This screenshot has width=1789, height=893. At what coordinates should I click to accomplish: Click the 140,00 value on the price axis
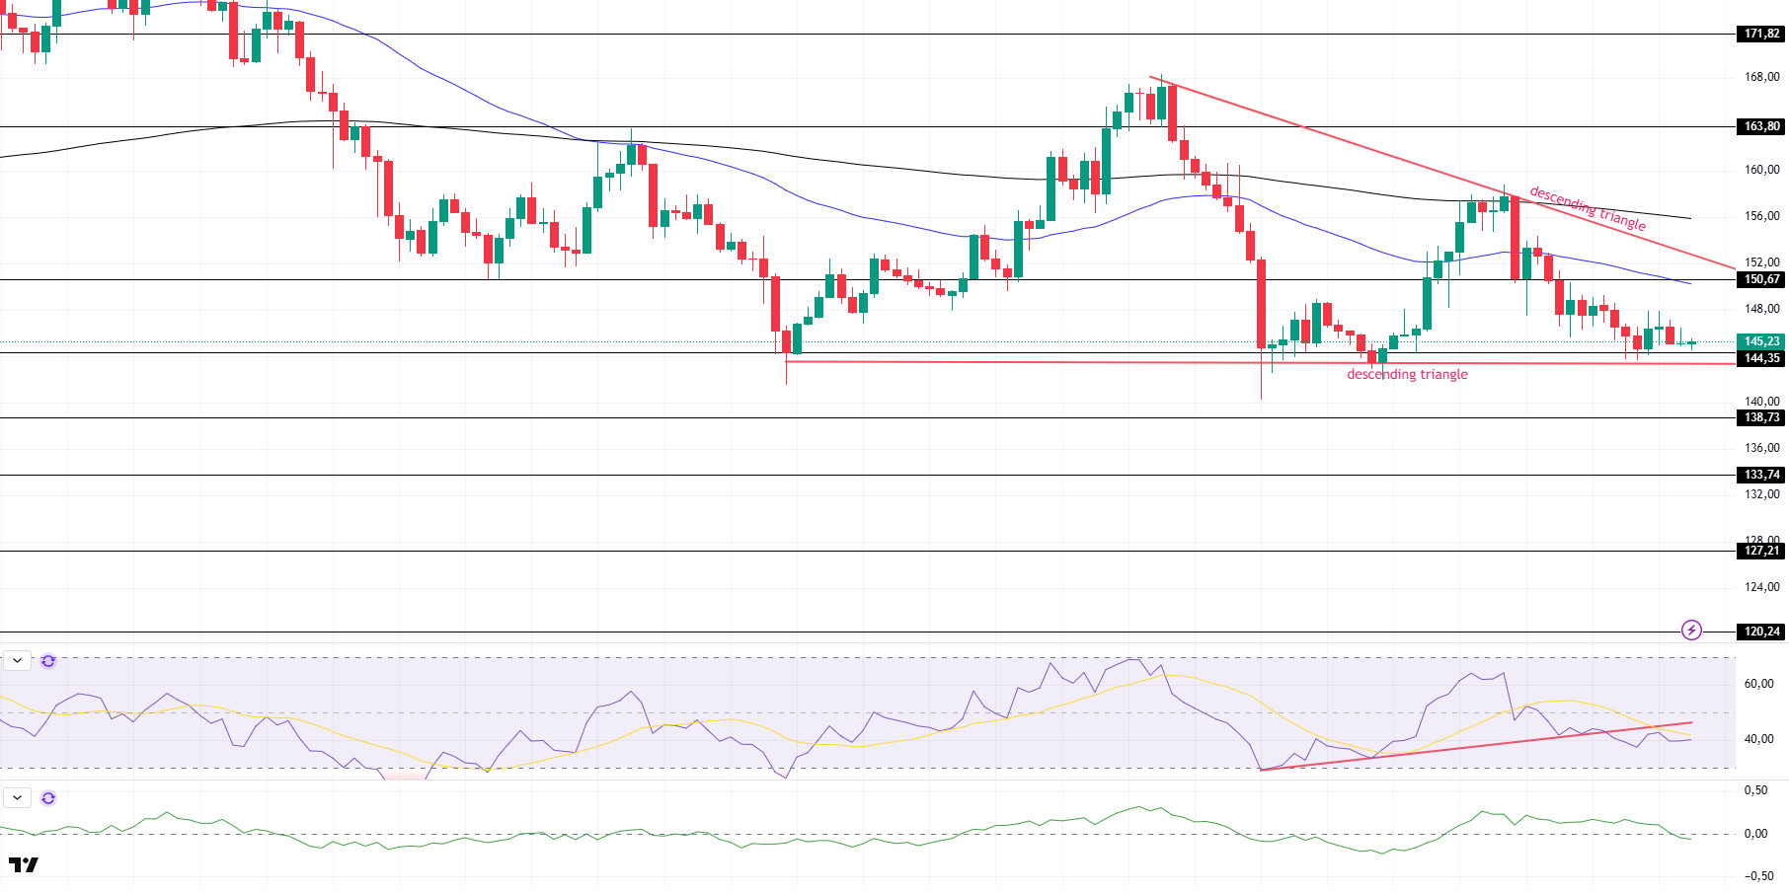click(1761, 402)
